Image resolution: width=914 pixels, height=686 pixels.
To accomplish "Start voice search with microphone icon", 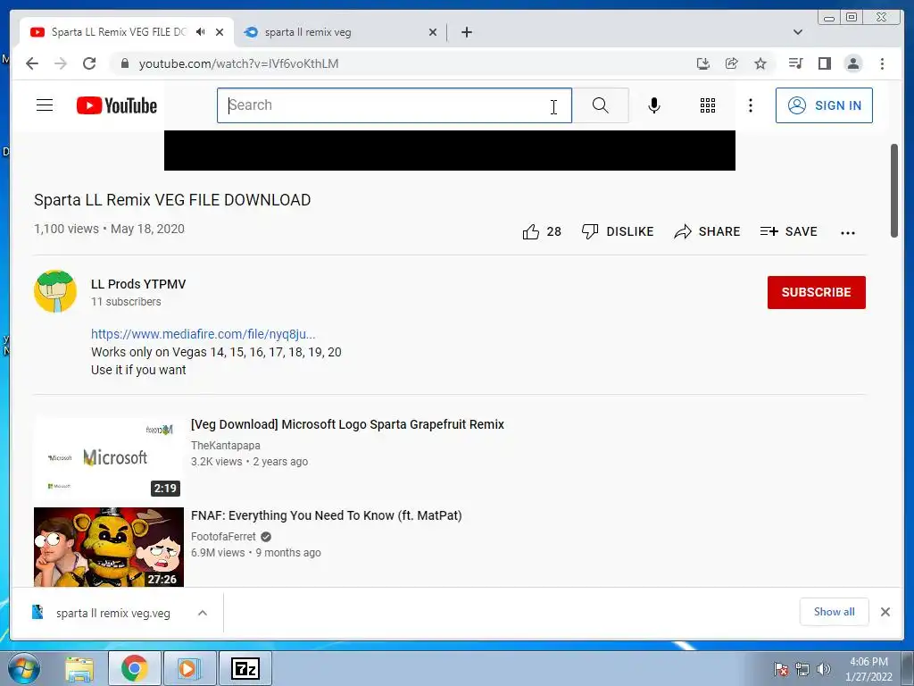I will pyautogui.click(x=654, y=105).
